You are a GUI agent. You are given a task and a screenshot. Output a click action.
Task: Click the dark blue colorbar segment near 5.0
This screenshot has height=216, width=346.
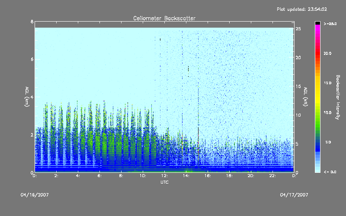pos(317,142)
